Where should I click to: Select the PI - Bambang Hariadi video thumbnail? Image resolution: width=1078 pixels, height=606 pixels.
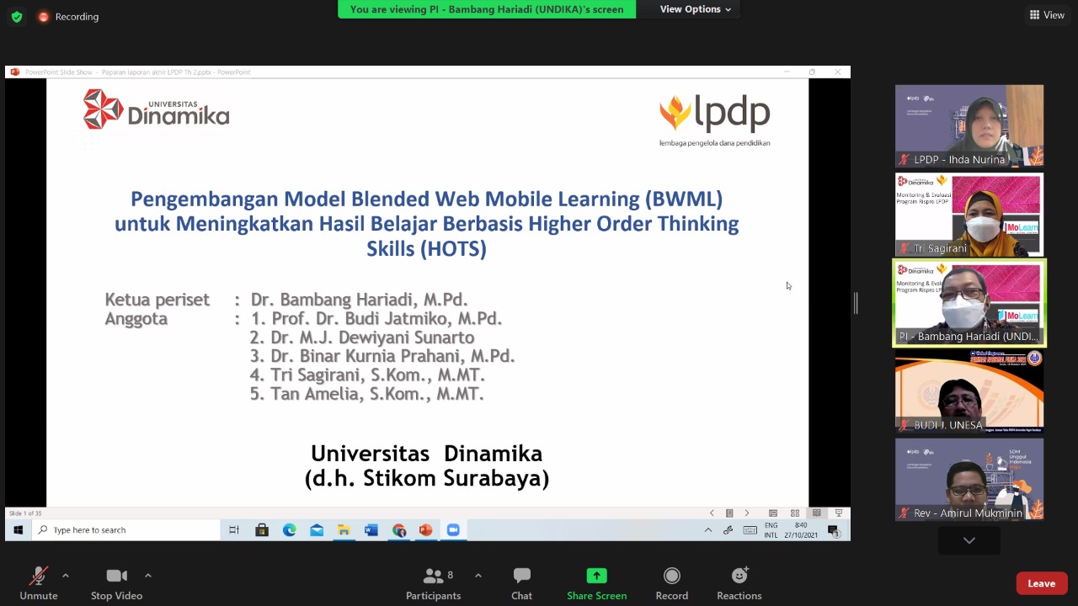pos(969,303)
